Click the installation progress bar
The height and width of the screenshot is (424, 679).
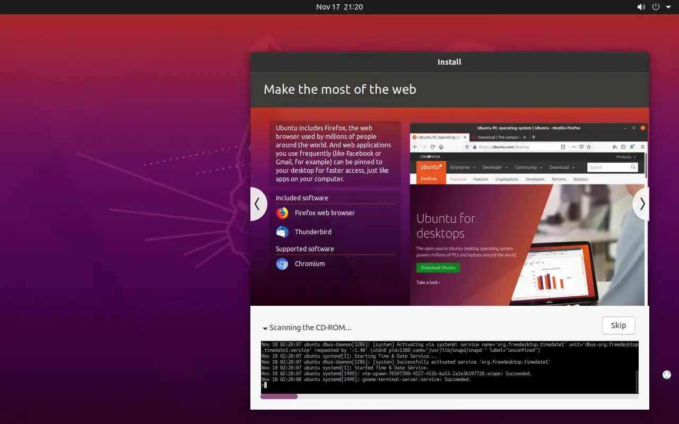click(449, 396)
